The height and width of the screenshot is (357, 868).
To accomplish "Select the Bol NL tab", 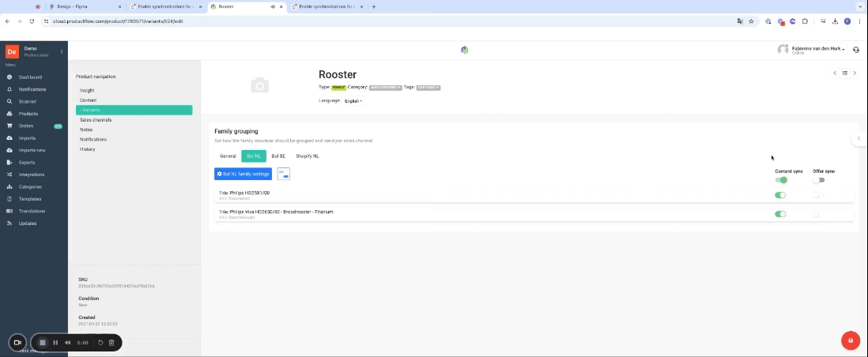I will (254, 156).
